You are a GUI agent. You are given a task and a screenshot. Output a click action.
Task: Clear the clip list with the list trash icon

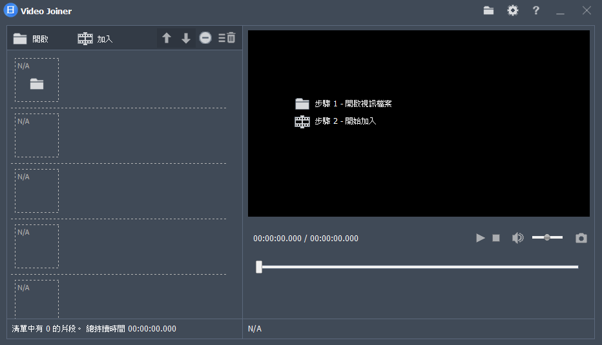click(x=227, y=37)
